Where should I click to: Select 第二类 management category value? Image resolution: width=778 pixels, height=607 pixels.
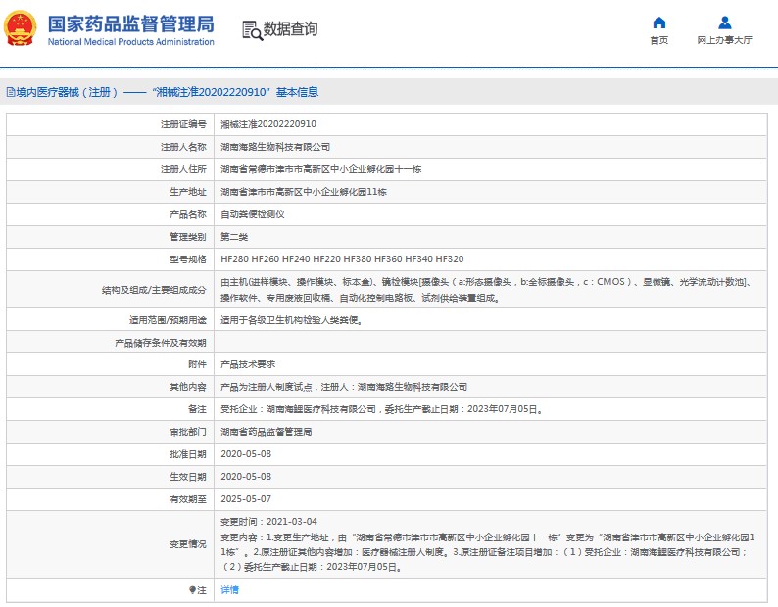(234, 237)
